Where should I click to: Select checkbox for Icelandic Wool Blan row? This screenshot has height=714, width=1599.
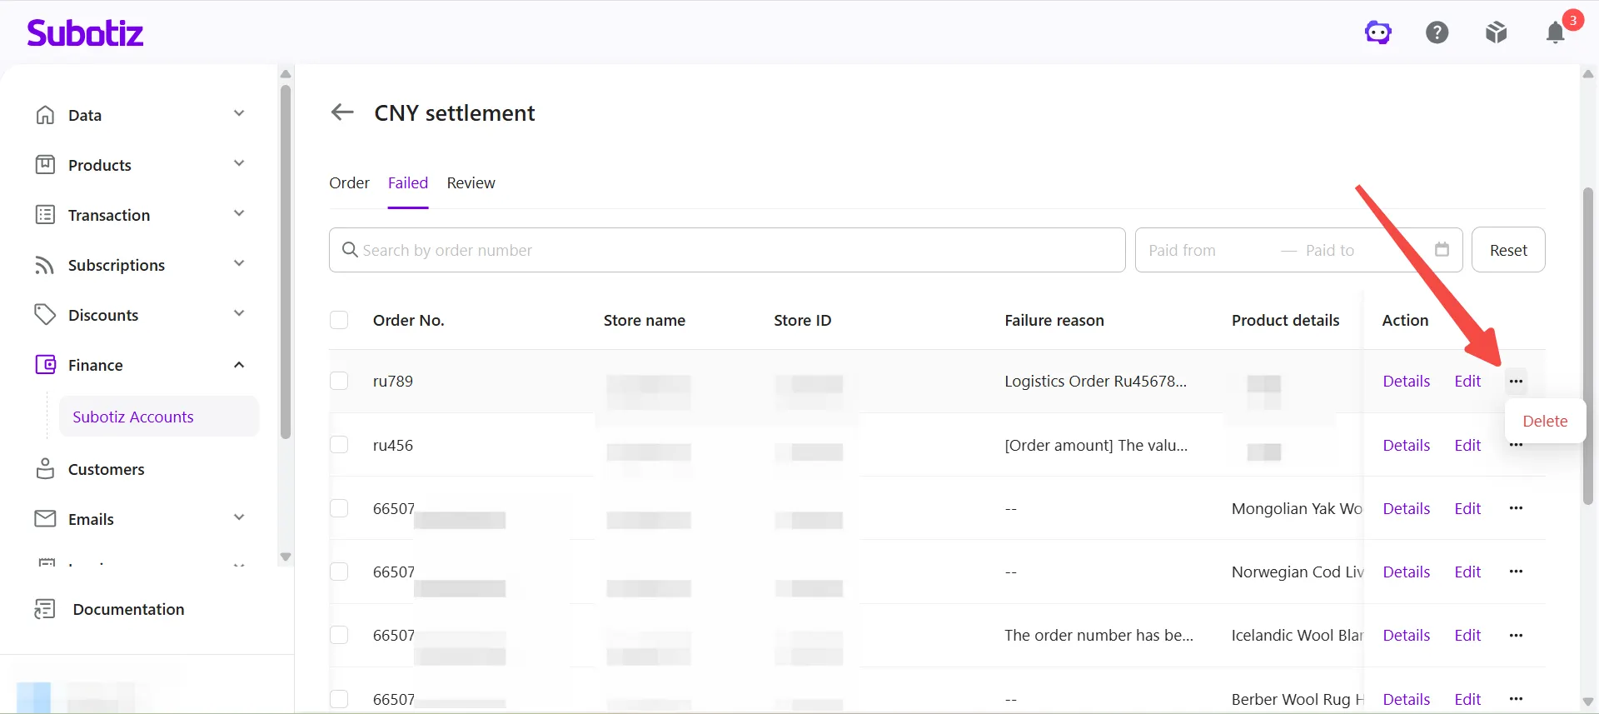(x=339, y=635)
